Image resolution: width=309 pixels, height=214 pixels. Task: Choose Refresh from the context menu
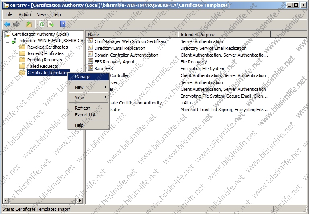[x=88, y=108]
